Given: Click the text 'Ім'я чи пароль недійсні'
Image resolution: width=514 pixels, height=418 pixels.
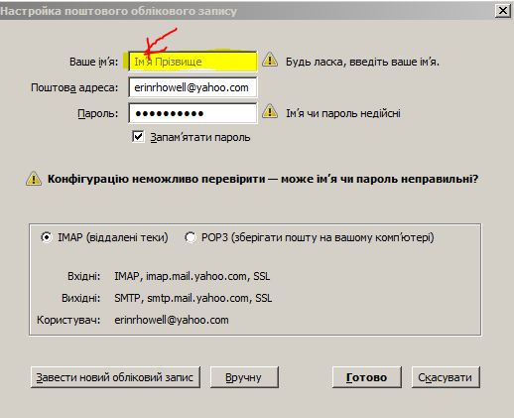Looking at the screenshot, I should click(x=343, y=113).
